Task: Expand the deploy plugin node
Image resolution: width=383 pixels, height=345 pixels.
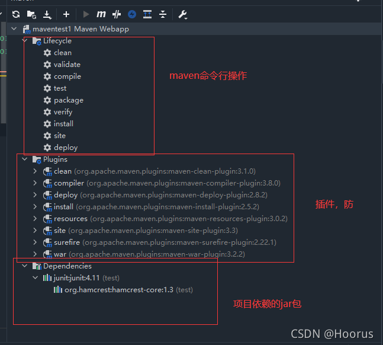Action: point(35,195)
